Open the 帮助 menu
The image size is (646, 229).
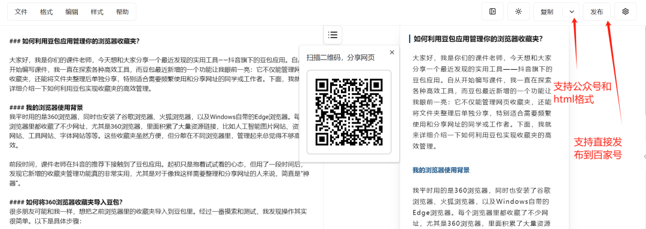click(x=123, y=12)
